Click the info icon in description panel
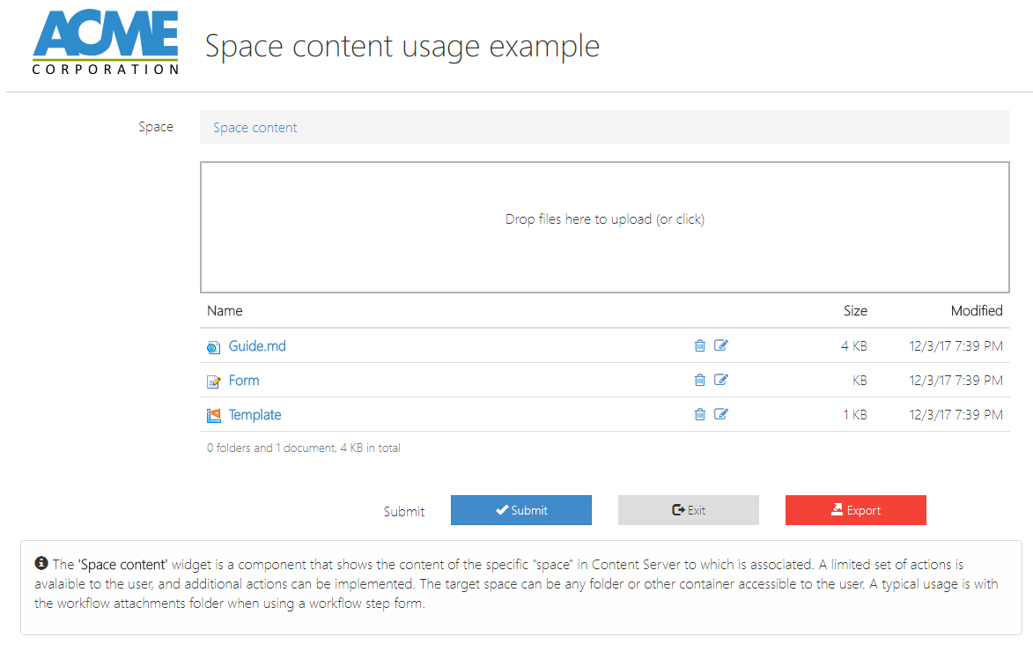 click(x=41, y=563)
